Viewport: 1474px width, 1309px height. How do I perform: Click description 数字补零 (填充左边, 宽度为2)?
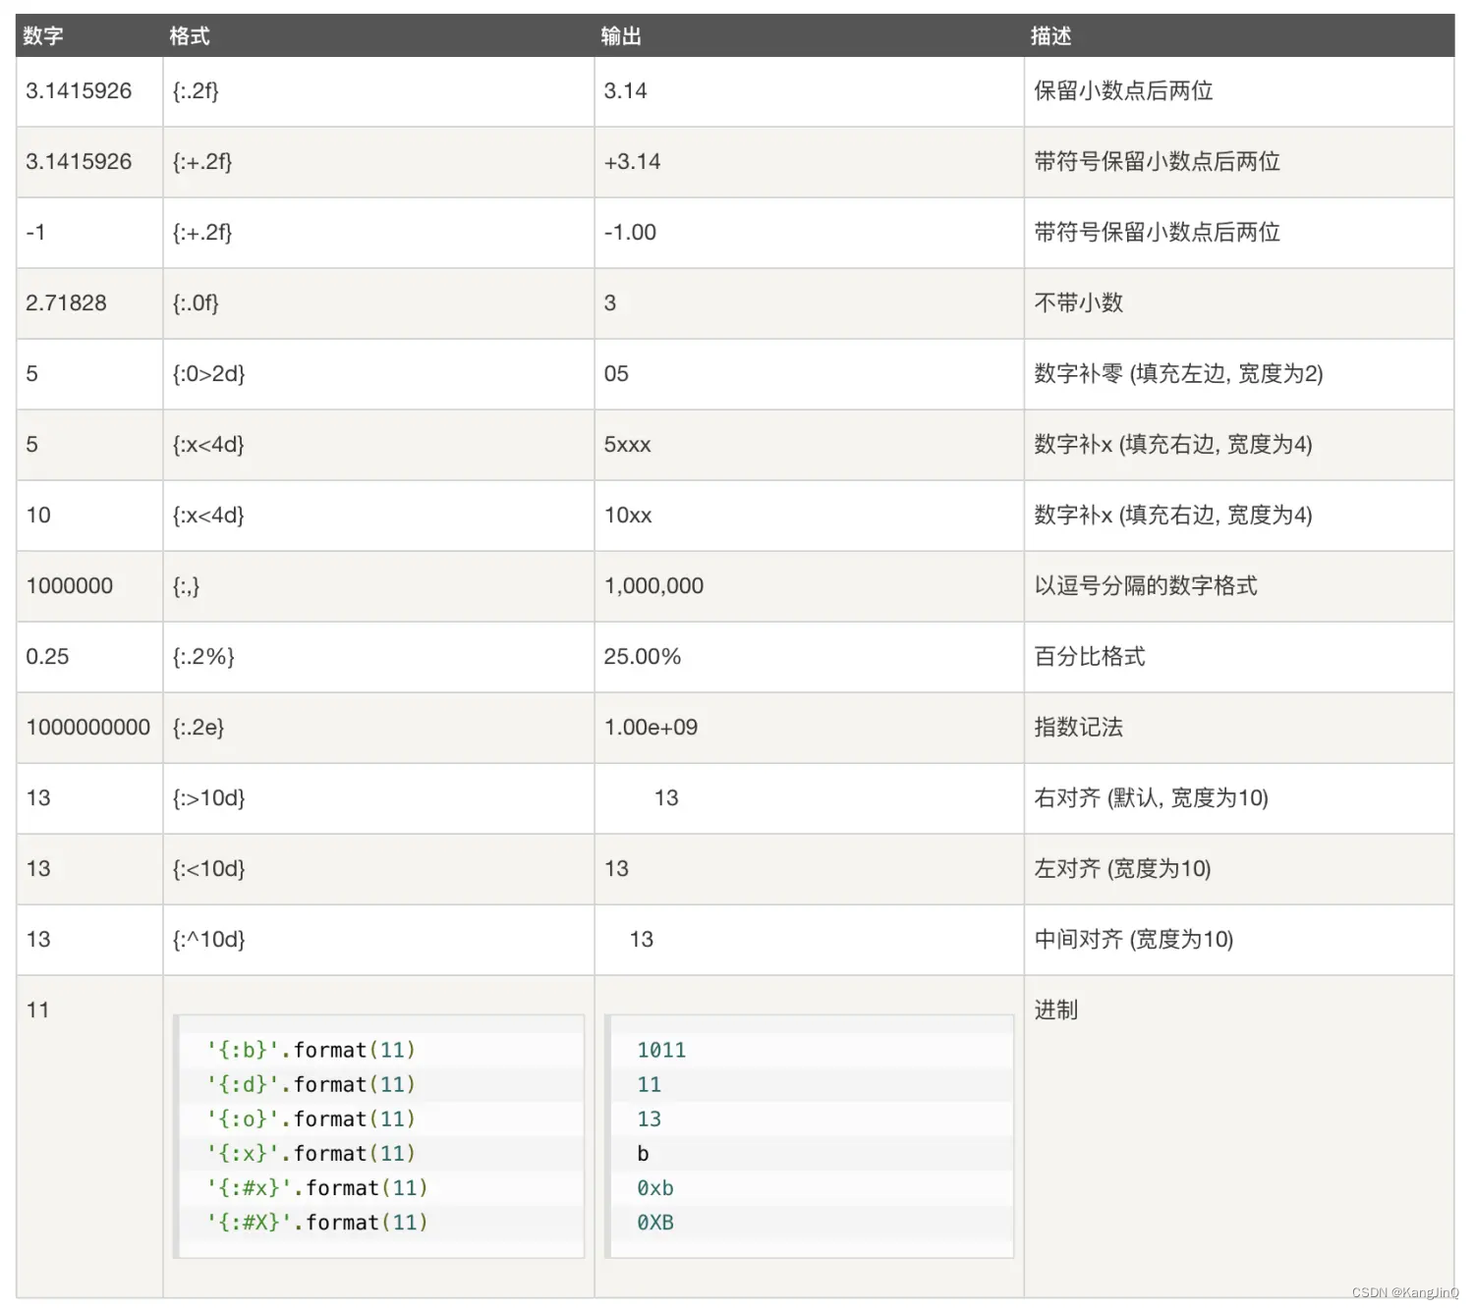pyautogui.click(x=1178, y=374)
